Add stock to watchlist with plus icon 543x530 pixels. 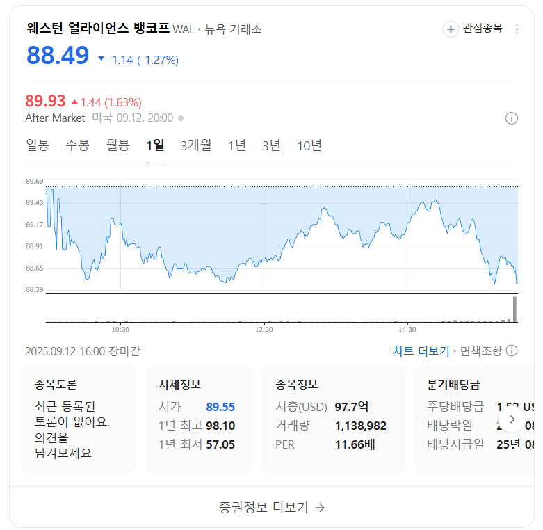tap(451, 29)
